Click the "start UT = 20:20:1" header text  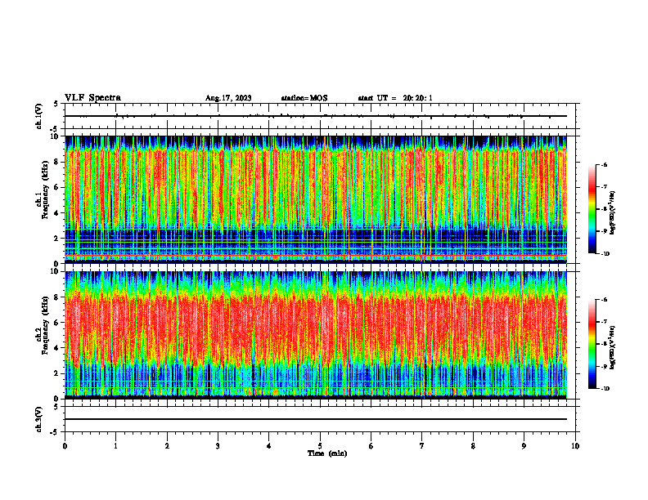[x=395, y=98]
